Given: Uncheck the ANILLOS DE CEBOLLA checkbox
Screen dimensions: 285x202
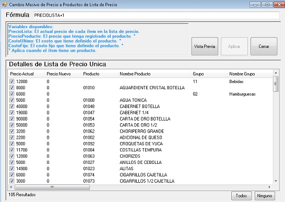Looking at the screenshot, I should point(12,162).
